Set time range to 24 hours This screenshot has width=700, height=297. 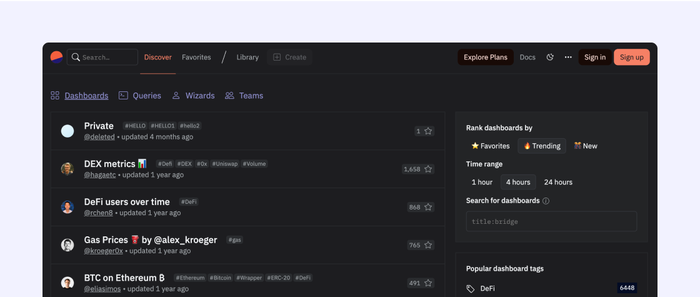[558, 182]
